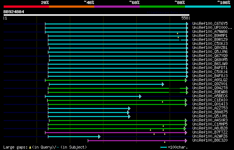Screen dimensions: 234x150
Task: Click the arrowhead ending the A5BEC6 alignment
Action: click(x=140, y=97)
